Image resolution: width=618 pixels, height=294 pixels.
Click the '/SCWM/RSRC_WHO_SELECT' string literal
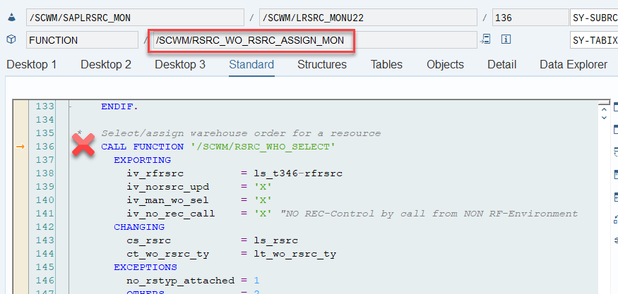263,147
